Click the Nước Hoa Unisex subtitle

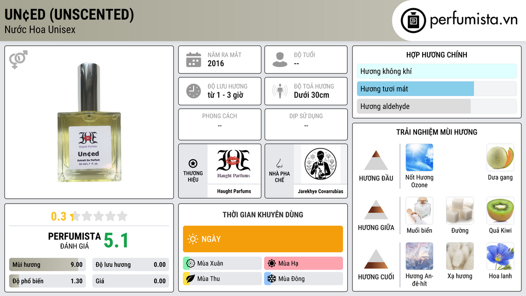(x=40, y=29)
